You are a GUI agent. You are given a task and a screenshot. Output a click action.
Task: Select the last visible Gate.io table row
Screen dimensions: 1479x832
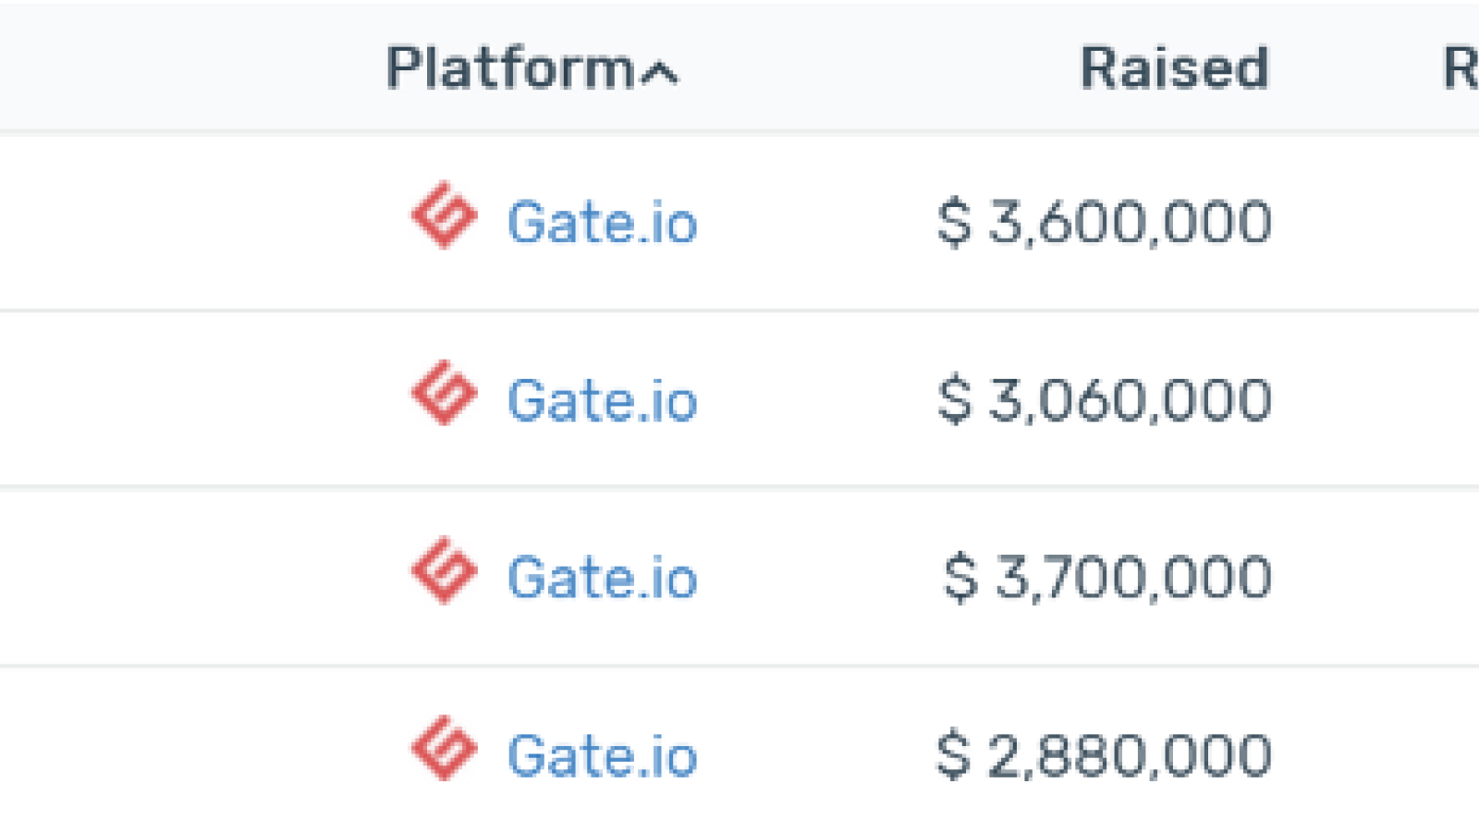[x=739, y=750]
